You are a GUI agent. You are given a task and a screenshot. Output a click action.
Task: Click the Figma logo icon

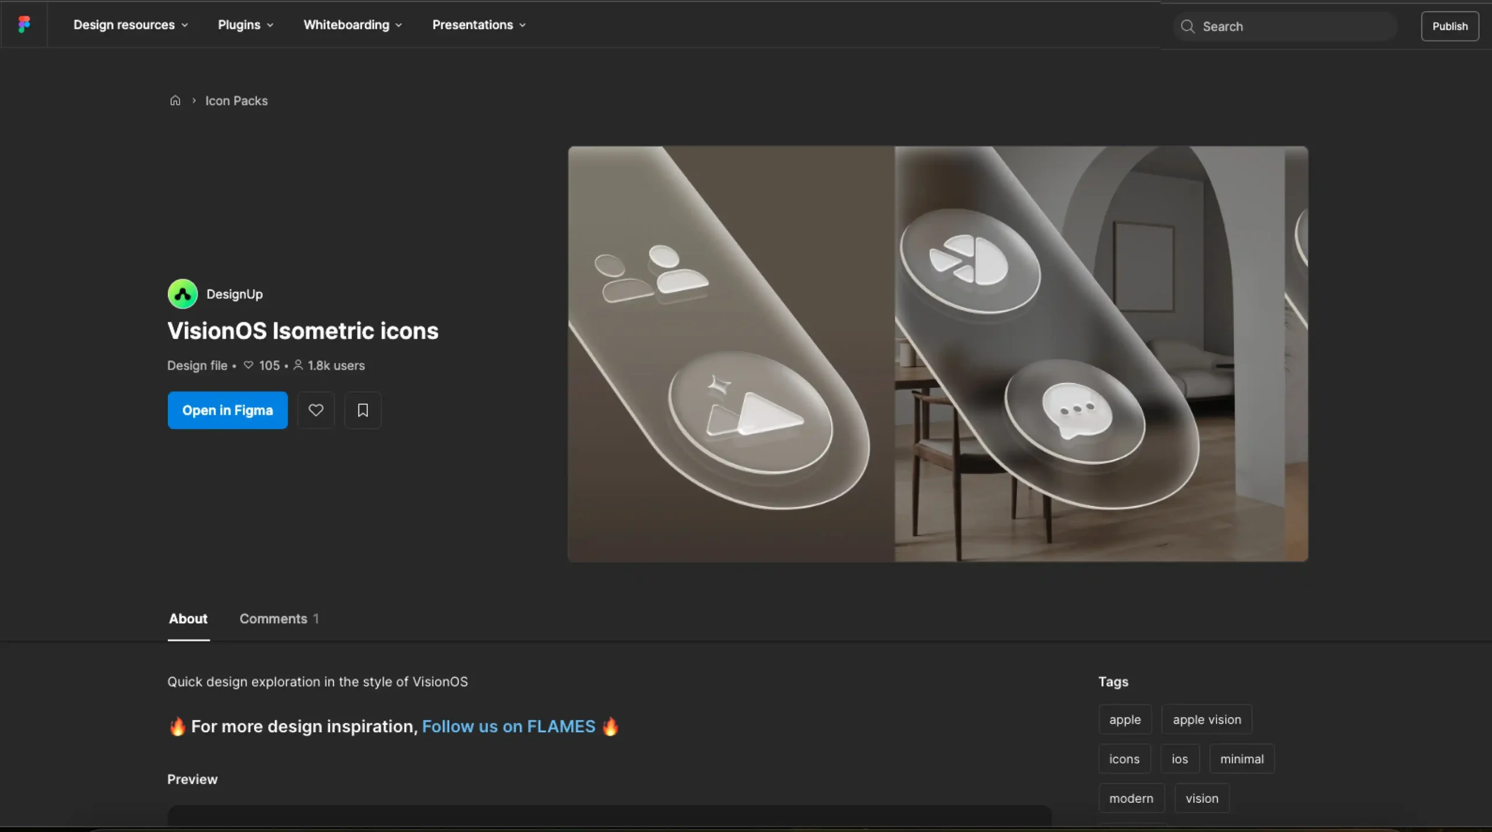(x=24, y=24)
